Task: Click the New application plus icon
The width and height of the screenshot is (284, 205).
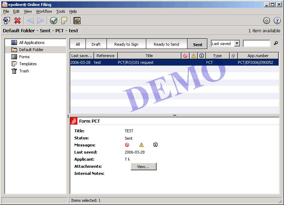Action: pyautogui.click(x=7, y=21)
